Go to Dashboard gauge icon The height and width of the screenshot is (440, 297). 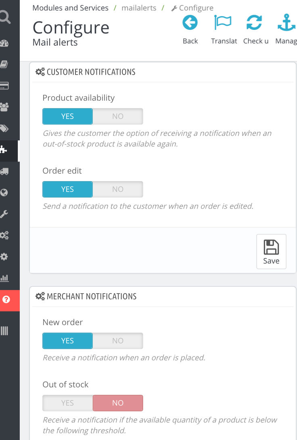(x=4, y=44)
